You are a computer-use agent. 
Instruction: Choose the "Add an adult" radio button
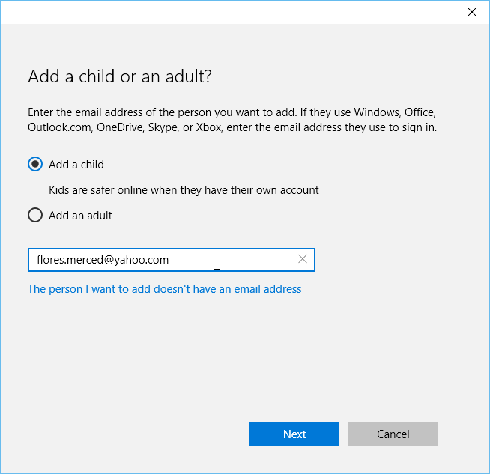tap(35, 216)
